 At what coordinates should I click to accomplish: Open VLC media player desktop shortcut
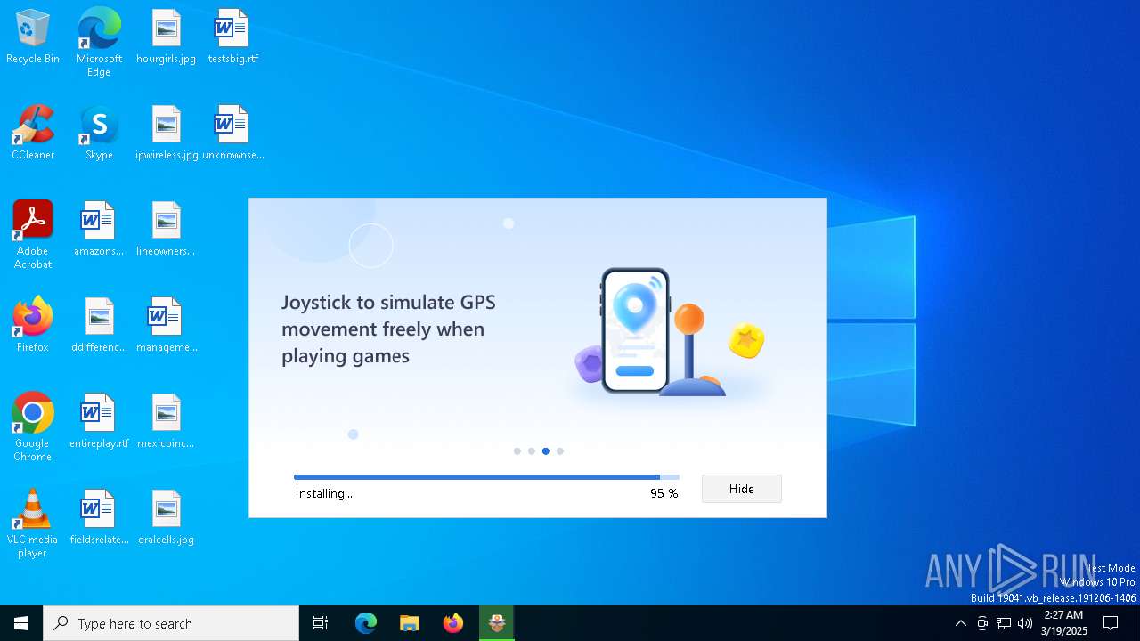[33, 523]
